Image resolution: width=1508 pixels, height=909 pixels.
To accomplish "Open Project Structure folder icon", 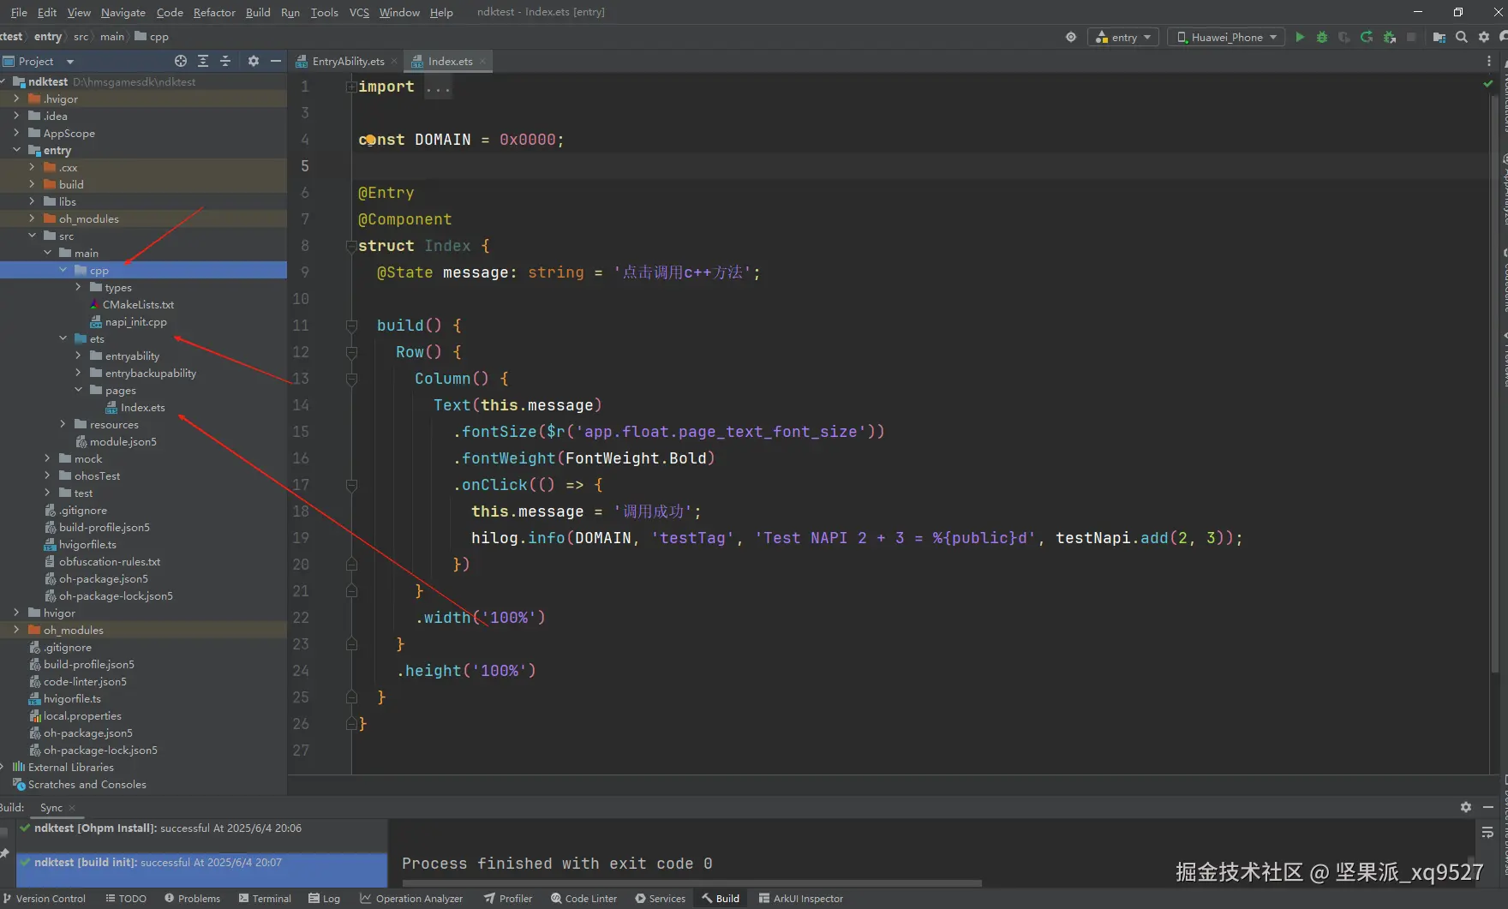I will (1439, 37).
